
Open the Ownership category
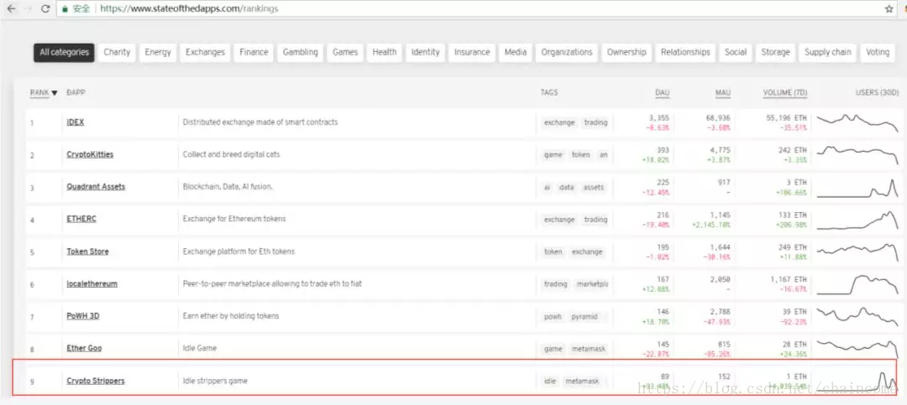tap(627, 52)
